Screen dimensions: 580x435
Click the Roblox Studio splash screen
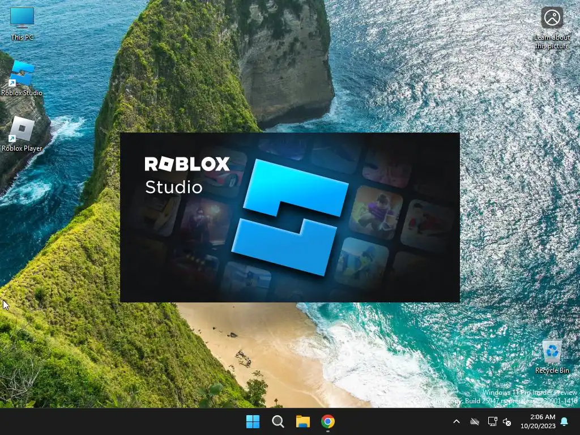[x=290, y=217]
